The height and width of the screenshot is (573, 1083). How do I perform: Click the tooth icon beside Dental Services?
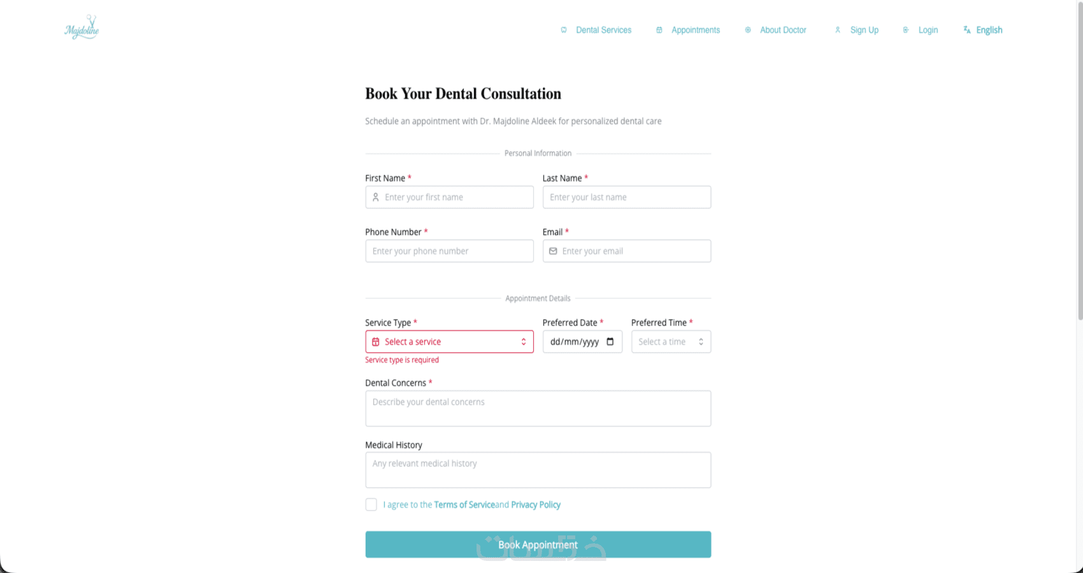click(x=564, y=30)
